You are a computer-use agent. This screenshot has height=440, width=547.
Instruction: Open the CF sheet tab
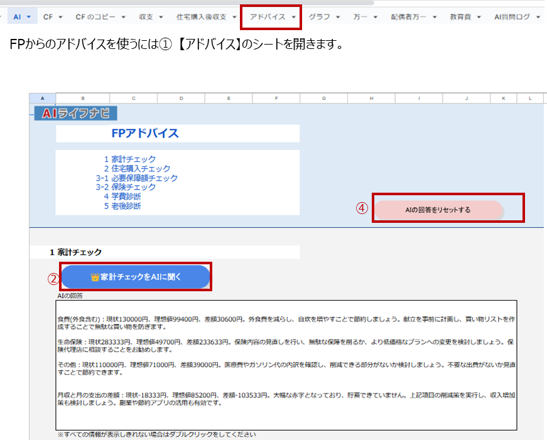48,17
